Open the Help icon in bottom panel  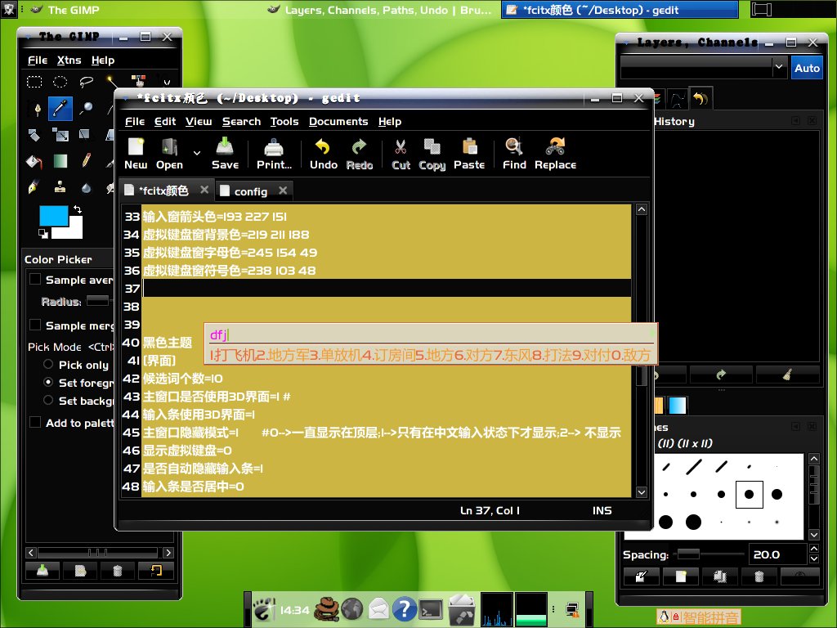(x=404, y=608)
